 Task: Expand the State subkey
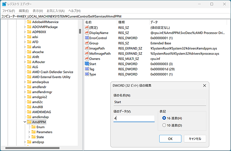[x=29, y=137]
